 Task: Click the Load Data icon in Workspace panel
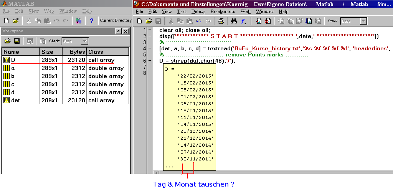click(7, 41)
